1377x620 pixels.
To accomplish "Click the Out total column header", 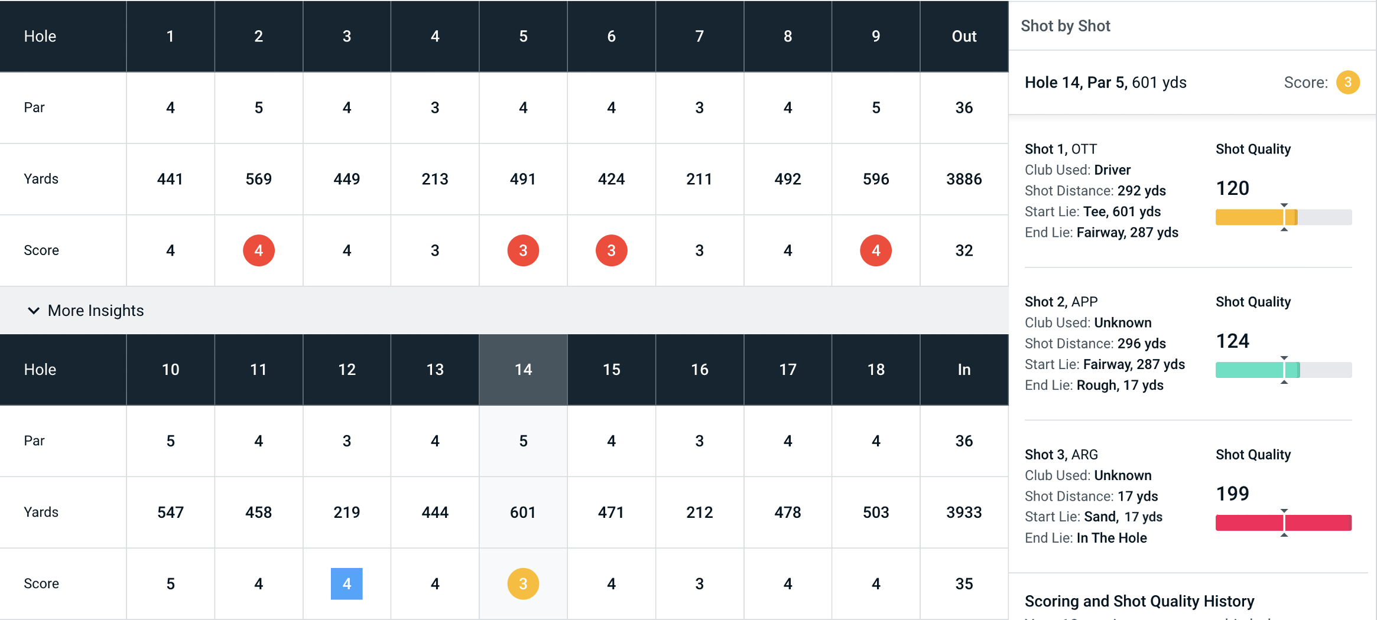I will click(964, 37).
